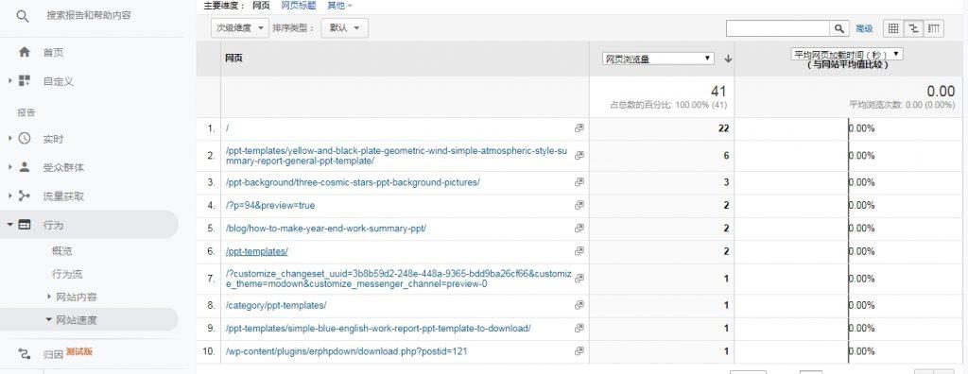Switch to data table view icon

click(893, 28)
